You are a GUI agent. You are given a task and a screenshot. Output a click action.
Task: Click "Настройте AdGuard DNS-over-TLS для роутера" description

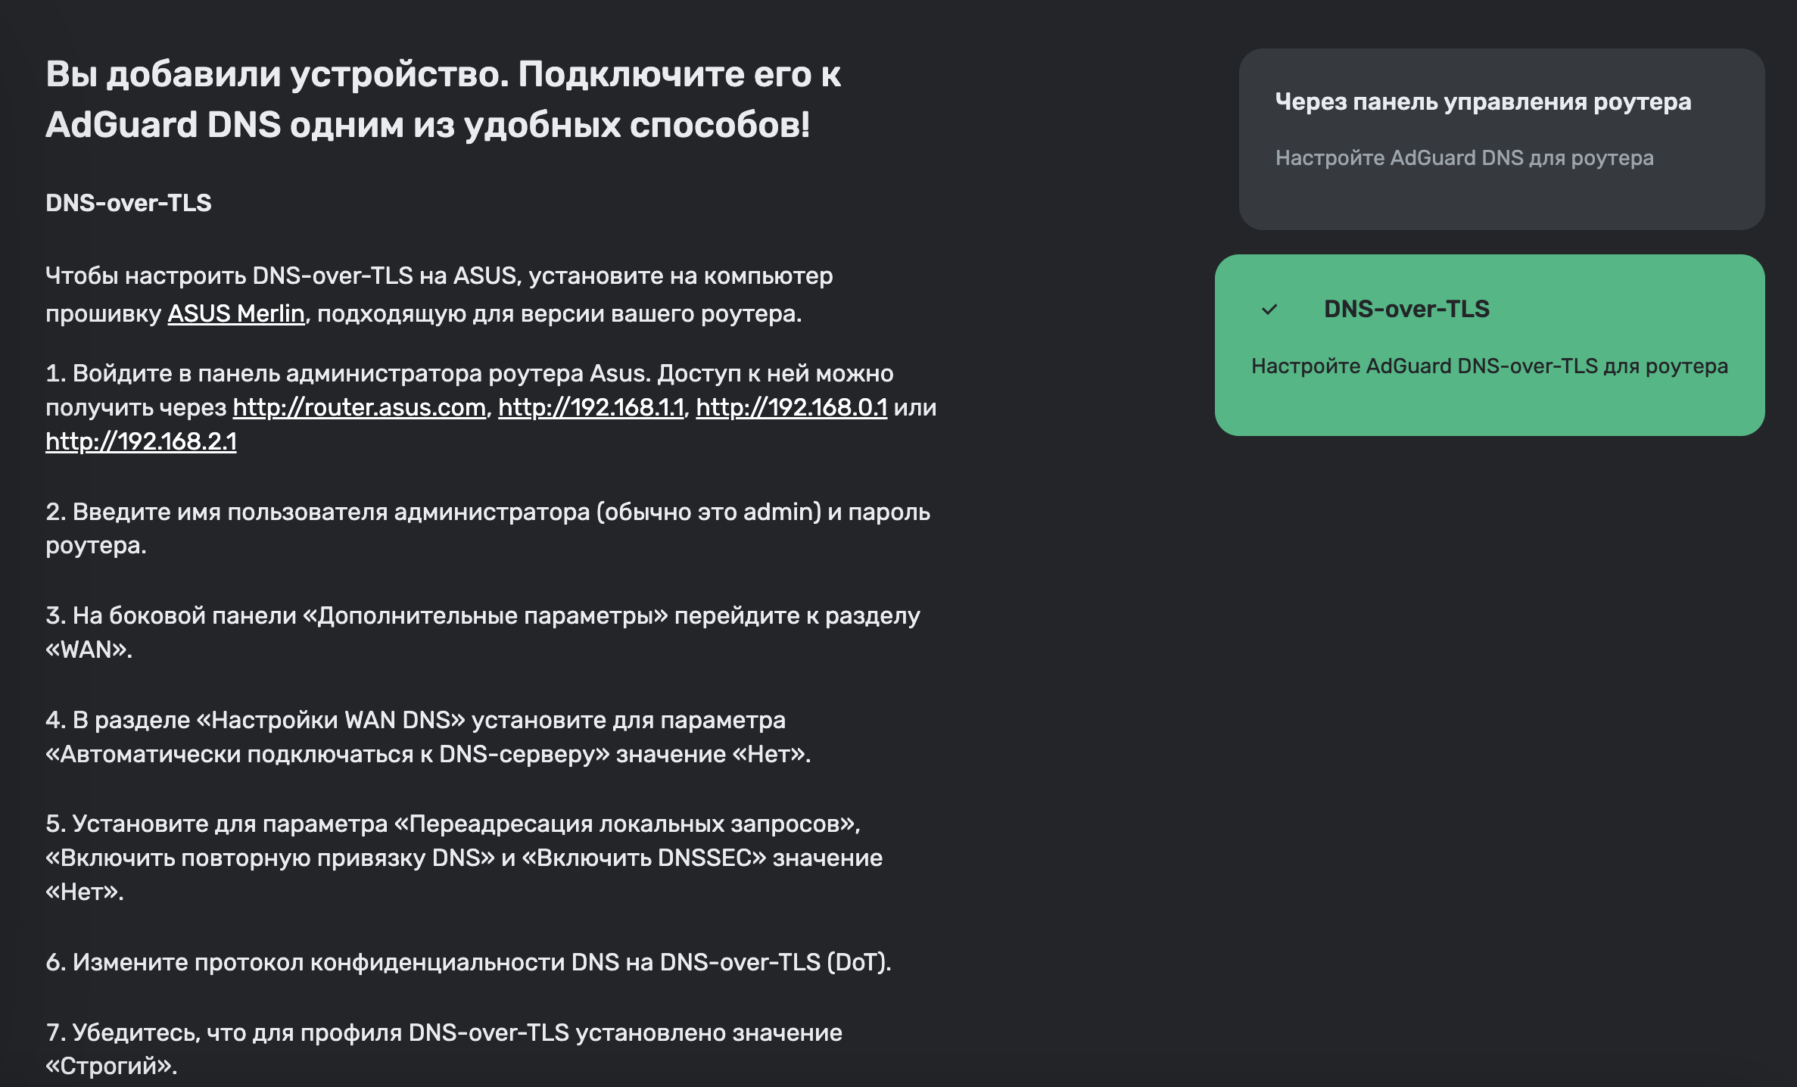1489,366
